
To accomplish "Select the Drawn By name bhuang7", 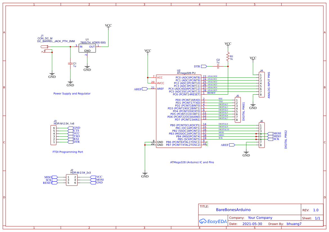I will pos(294,224).
